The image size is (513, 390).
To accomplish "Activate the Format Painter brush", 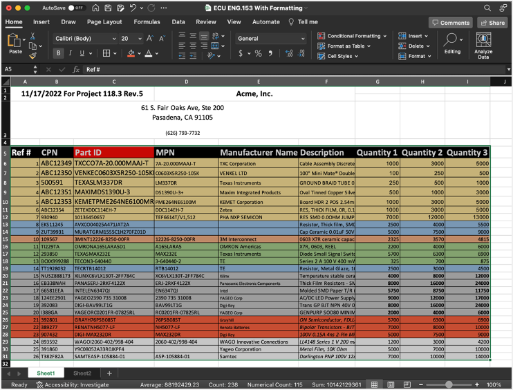I will 32,56.
